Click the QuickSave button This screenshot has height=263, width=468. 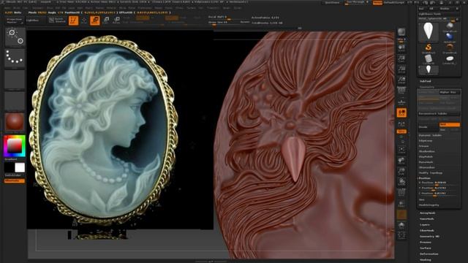pyautogui.click(x=332, y=3)
